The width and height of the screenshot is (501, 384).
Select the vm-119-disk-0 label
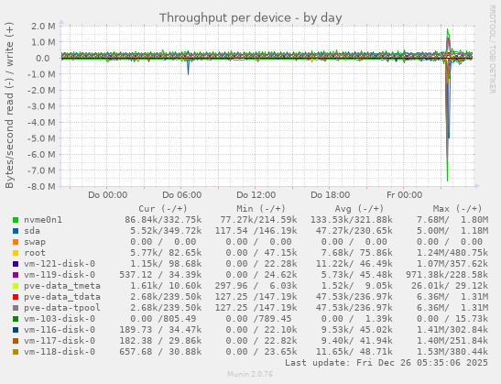point(60,275)
